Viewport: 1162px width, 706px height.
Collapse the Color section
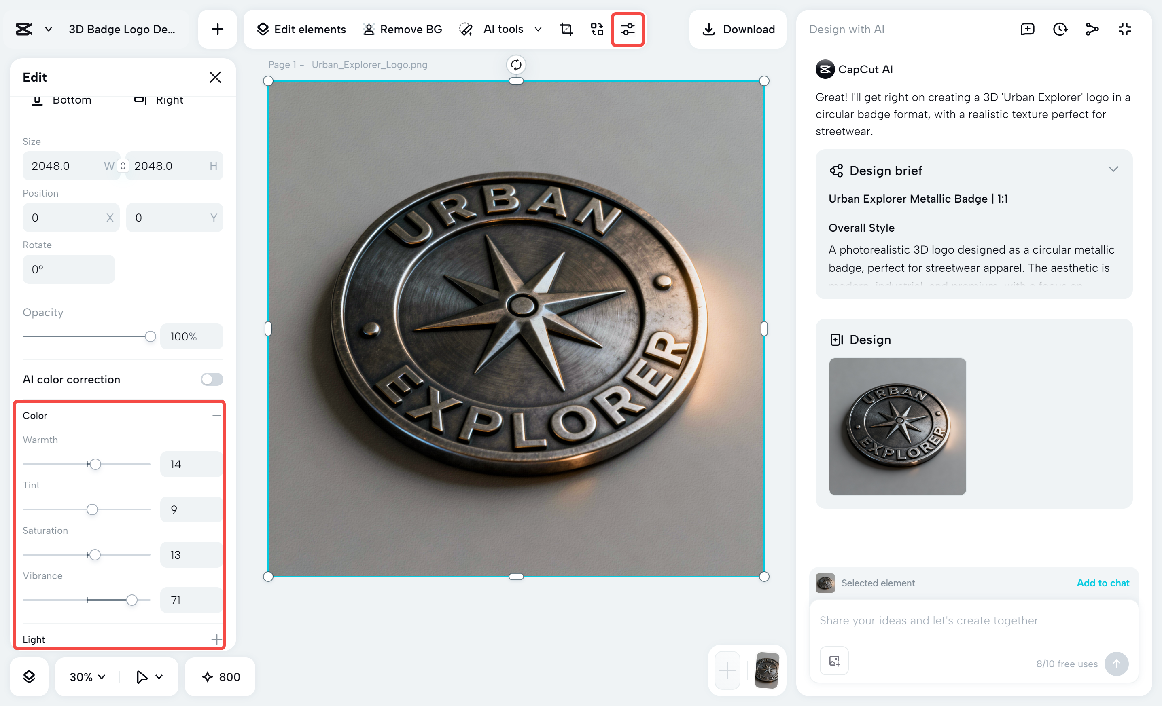coord(216,416)
